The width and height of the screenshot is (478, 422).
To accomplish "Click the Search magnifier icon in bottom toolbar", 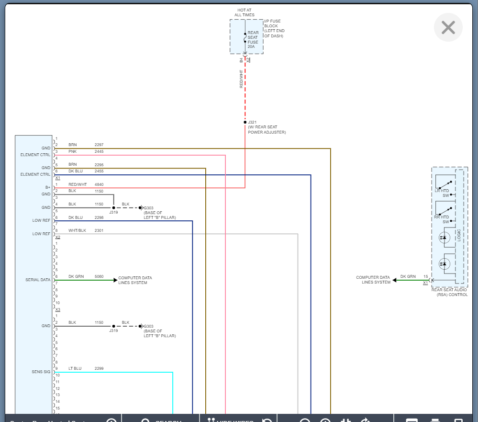I will pyautogui.click(x=146, y=420).
